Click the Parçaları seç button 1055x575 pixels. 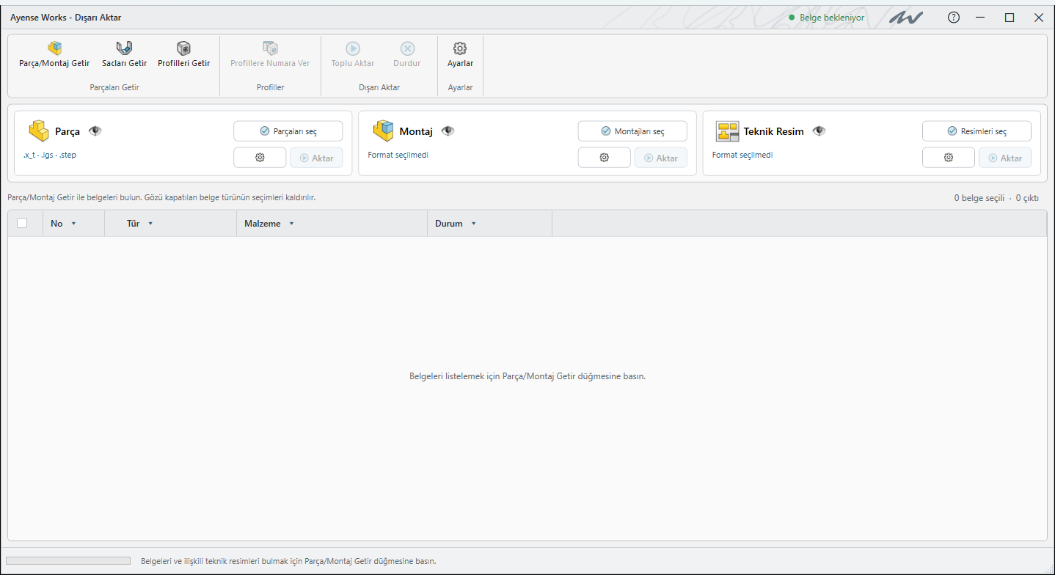click(288, 131)
